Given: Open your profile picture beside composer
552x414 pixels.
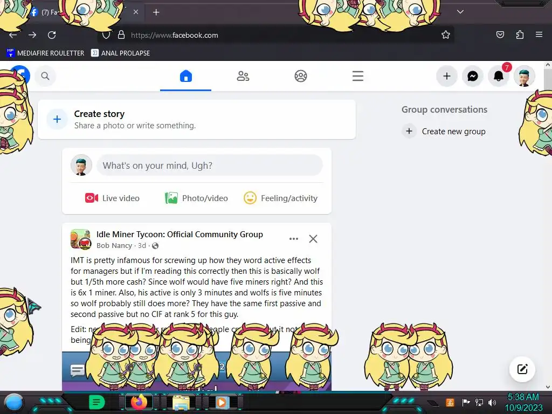Looking at the screenshot, I should (x=81, y=165).
